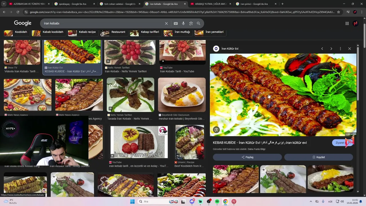Open media control icon in Chrome toolbar
This screenshot has height=206, width=366.
tap(348, 12)
